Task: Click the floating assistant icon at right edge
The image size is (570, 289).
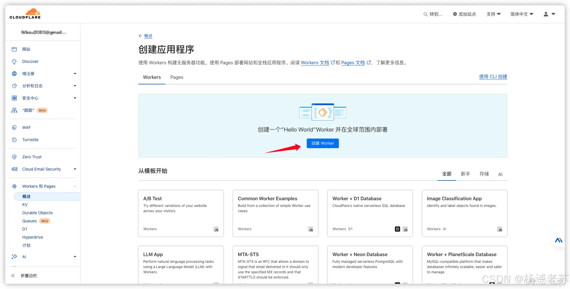Action: 559,240
